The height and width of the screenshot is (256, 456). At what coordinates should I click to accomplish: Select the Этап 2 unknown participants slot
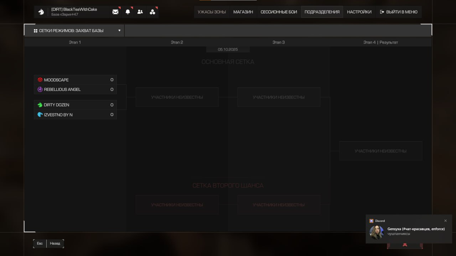[177, 97]
